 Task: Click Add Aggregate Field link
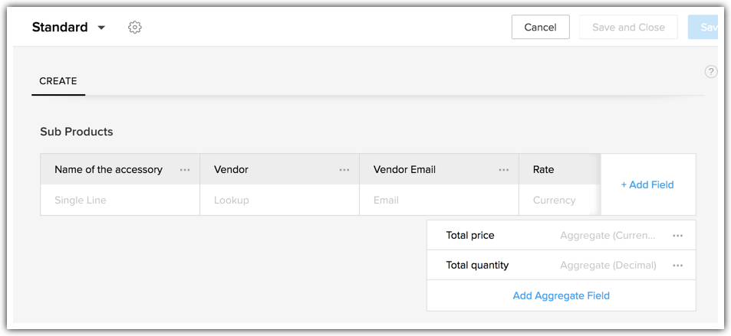pyautogui.click(x=561, y=295)
